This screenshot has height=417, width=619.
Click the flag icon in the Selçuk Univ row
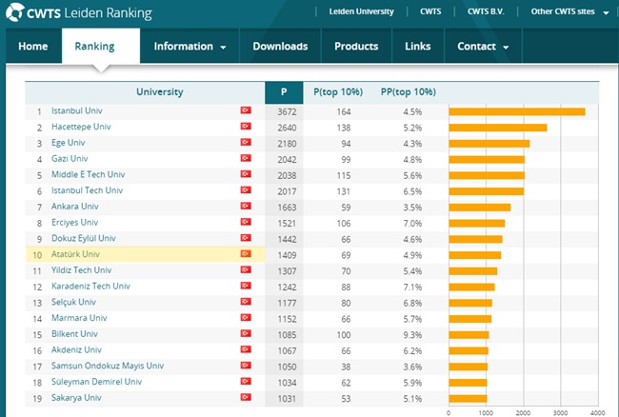coord(246,302)
